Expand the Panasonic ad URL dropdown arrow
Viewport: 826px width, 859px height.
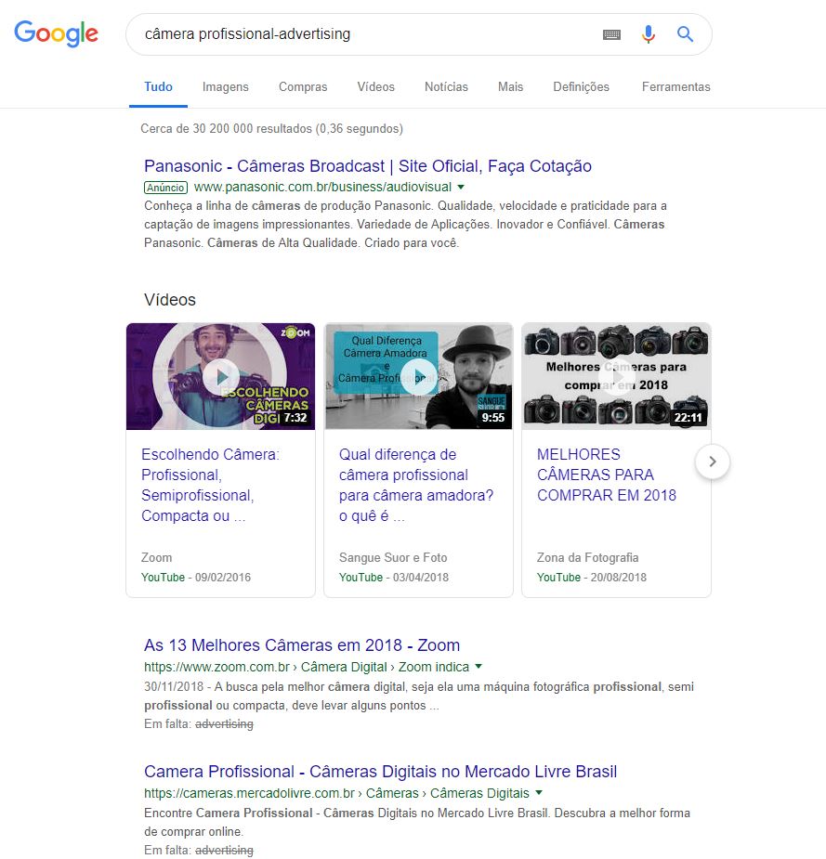click(x=461, y=187)
